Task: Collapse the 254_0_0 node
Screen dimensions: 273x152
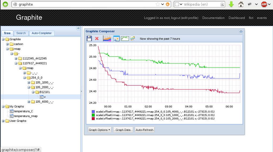Action: [x=24, y=78]
